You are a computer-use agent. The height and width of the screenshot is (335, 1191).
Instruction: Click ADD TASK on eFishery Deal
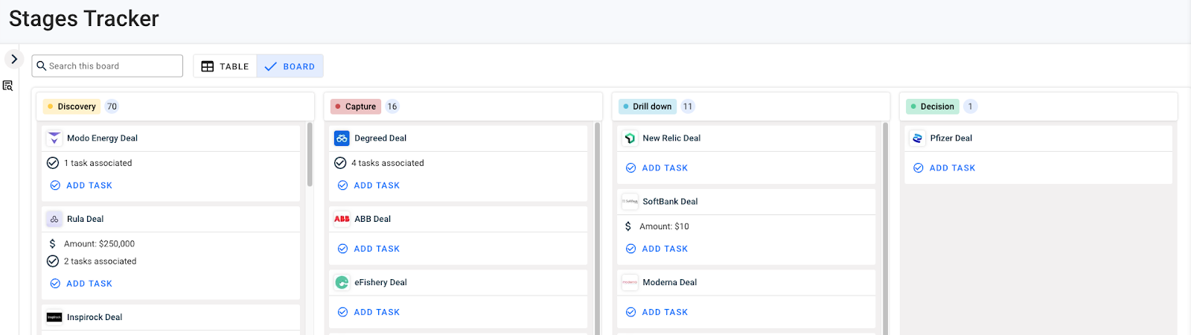tap(368, 312)
